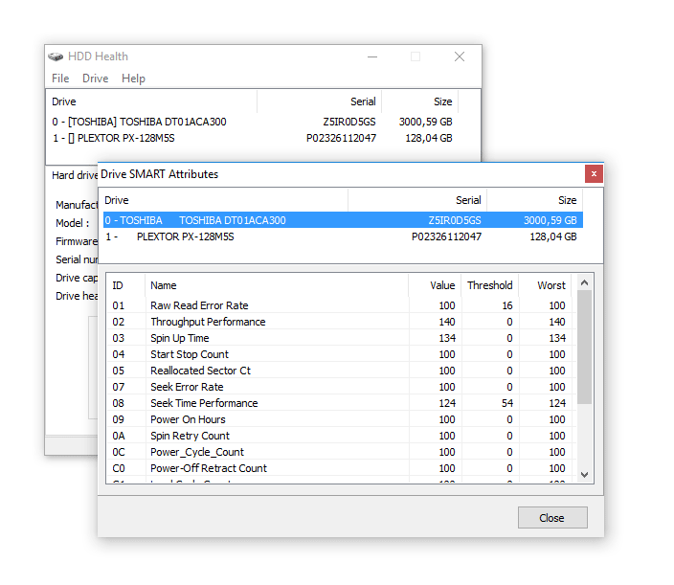The image size is (674, 585).
Task: Click the scroll up arrow of attributes list
Action: pyautogui.click(x=584, y=282)
